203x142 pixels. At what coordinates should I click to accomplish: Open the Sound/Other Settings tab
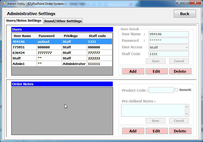point(63,21)
